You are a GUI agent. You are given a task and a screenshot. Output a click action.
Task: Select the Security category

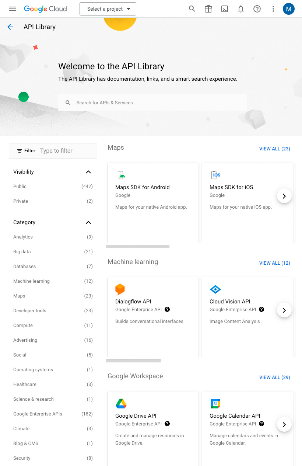pos(53,458)
